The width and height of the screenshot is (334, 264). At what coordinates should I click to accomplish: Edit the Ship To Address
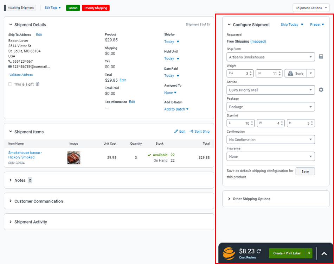[x=39, y=34]
